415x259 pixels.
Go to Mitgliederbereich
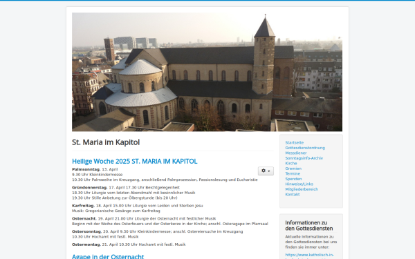coord(302,189)
